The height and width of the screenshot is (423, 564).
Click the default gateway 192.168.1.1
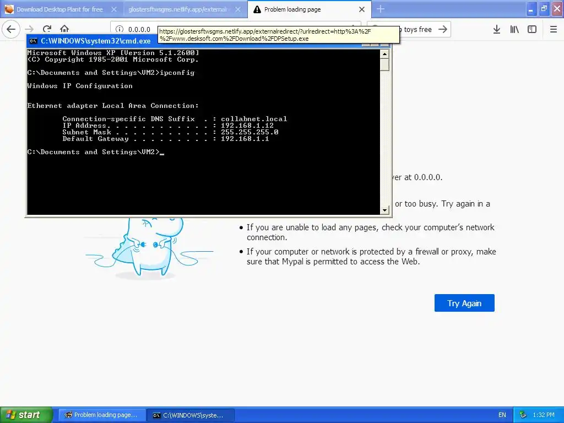pos(245,138)
